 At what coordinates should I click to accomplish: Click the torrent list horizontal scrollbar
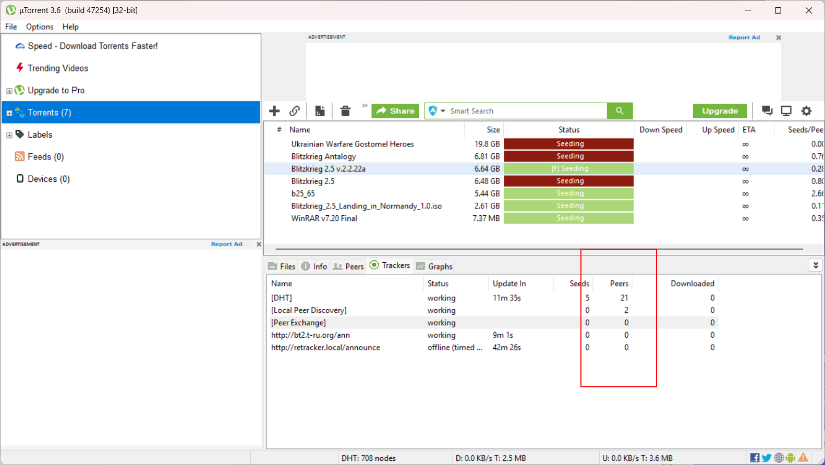(539, 249)
